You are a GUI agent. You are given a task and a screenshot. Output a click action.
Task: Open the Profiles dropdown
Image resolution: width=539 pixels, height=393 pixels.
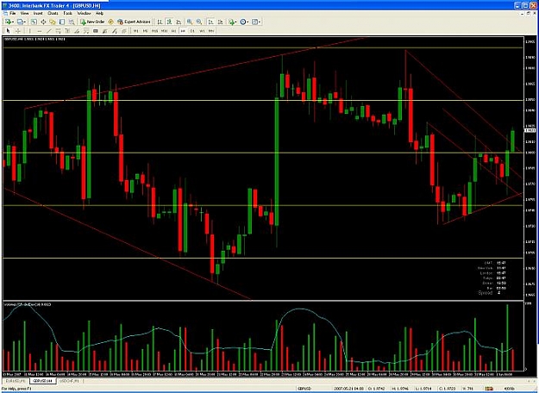pyautogui.click(x=22, y=22)
